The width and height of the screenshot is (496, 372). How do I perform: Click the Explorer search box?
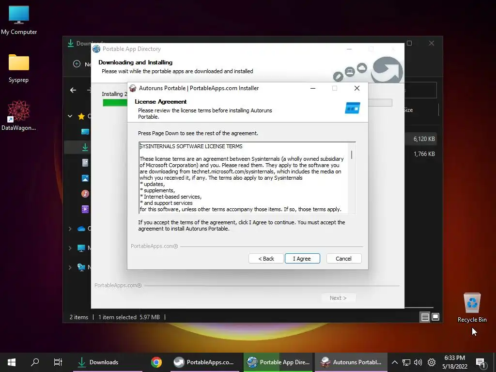click(x=420, y=90)
